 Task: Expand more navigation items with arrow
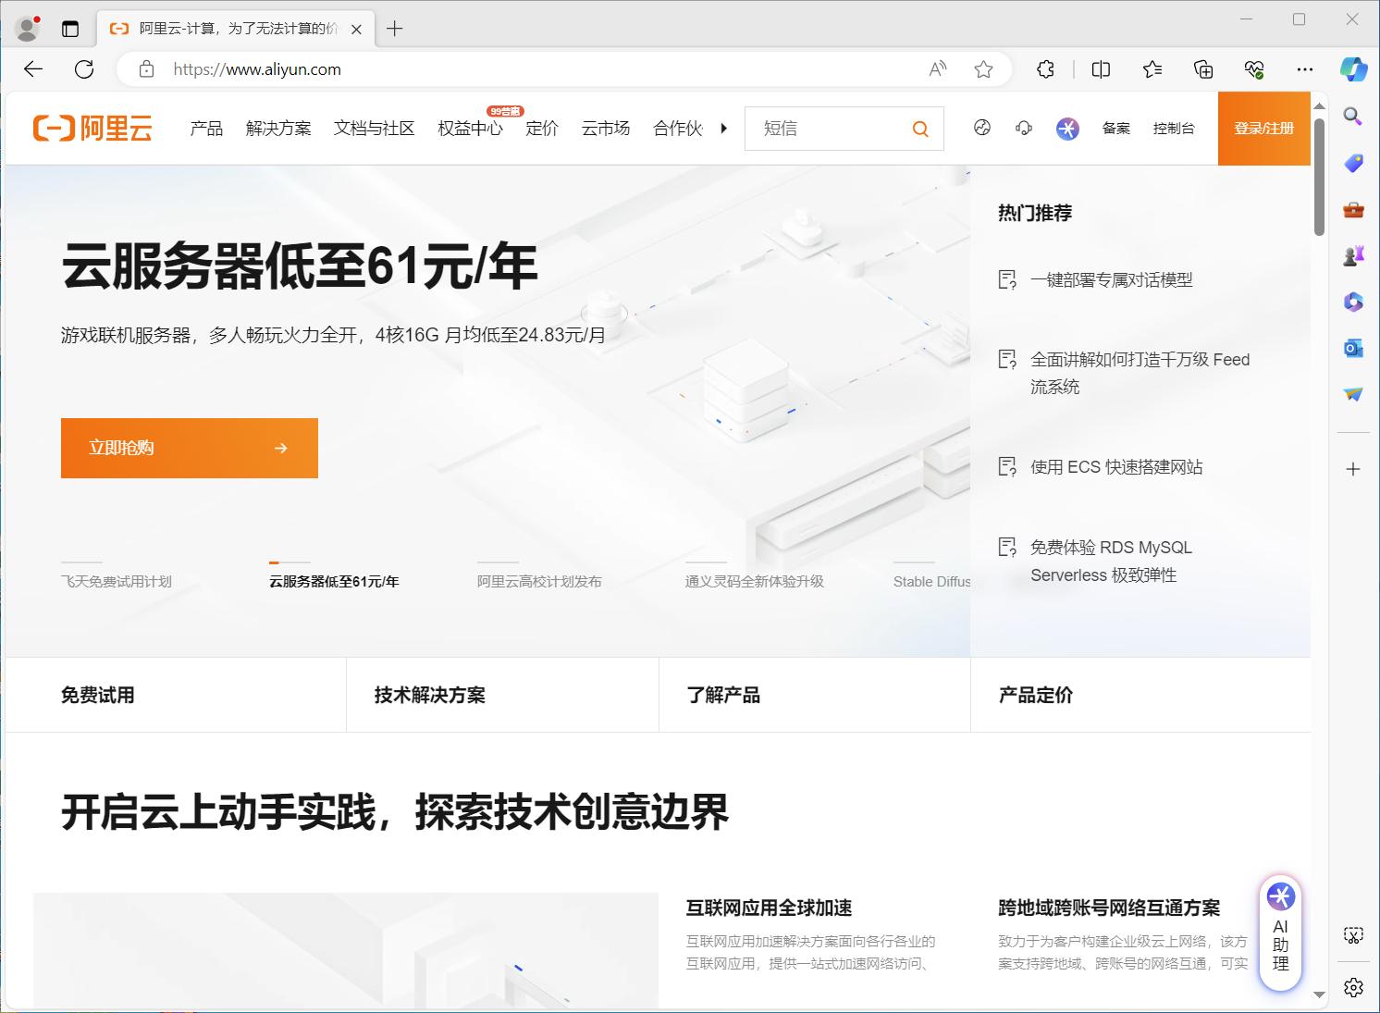click(723, 129)
